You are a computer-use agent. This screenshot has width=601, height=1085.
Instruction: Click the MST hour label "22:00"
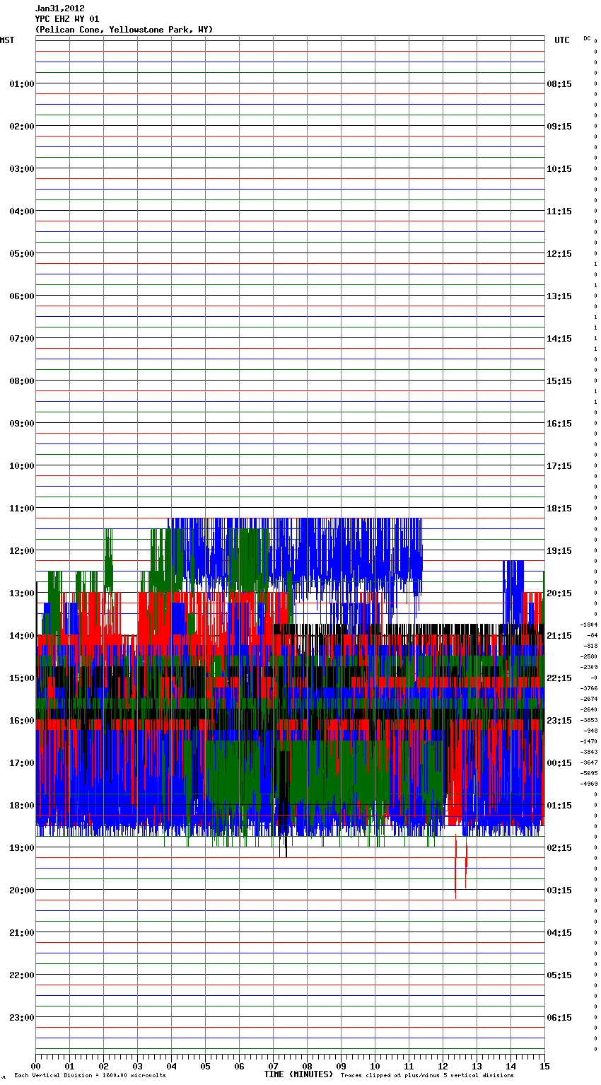pos(22,975)
